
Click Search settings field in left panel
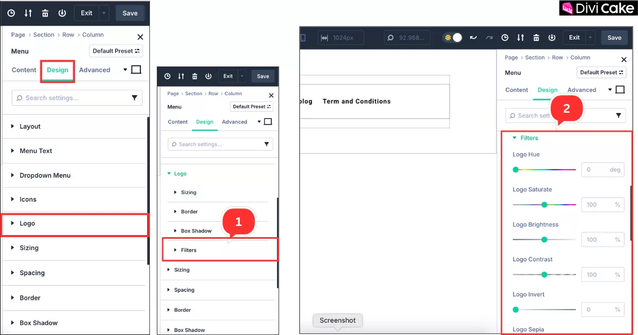(x=78, y=98)
